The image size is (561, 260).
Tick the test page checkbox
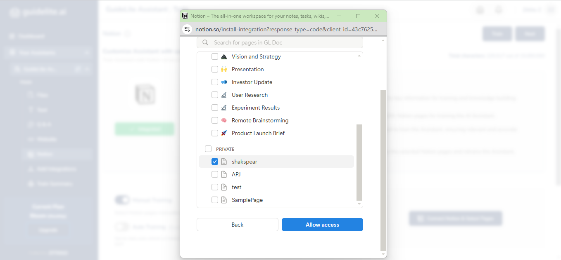coord(215,187)
